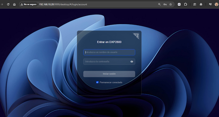This screenshot has height=117, width=219.
Task: Toggle password visibility eye icon
Action: click(x=132, y=62)
